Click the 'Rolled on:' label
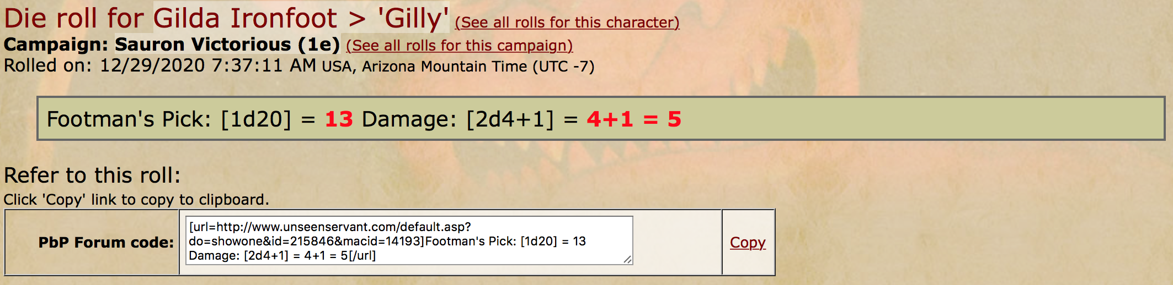This screenshot has width=1173, height=285. [x=48, y=65]
